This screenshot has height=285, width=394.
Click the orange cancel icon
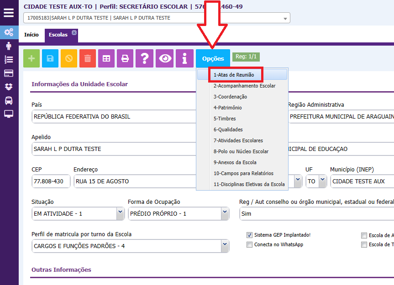69,58
